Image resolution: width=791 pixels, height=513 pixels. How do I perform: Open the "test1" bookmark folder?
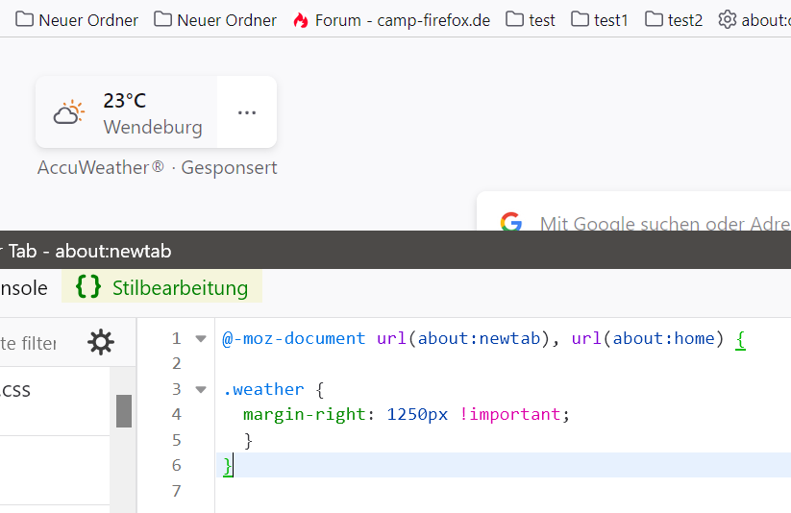(x=599, y=20)
